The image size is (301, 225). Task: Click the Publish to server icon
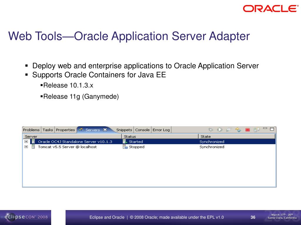point(257,130)
